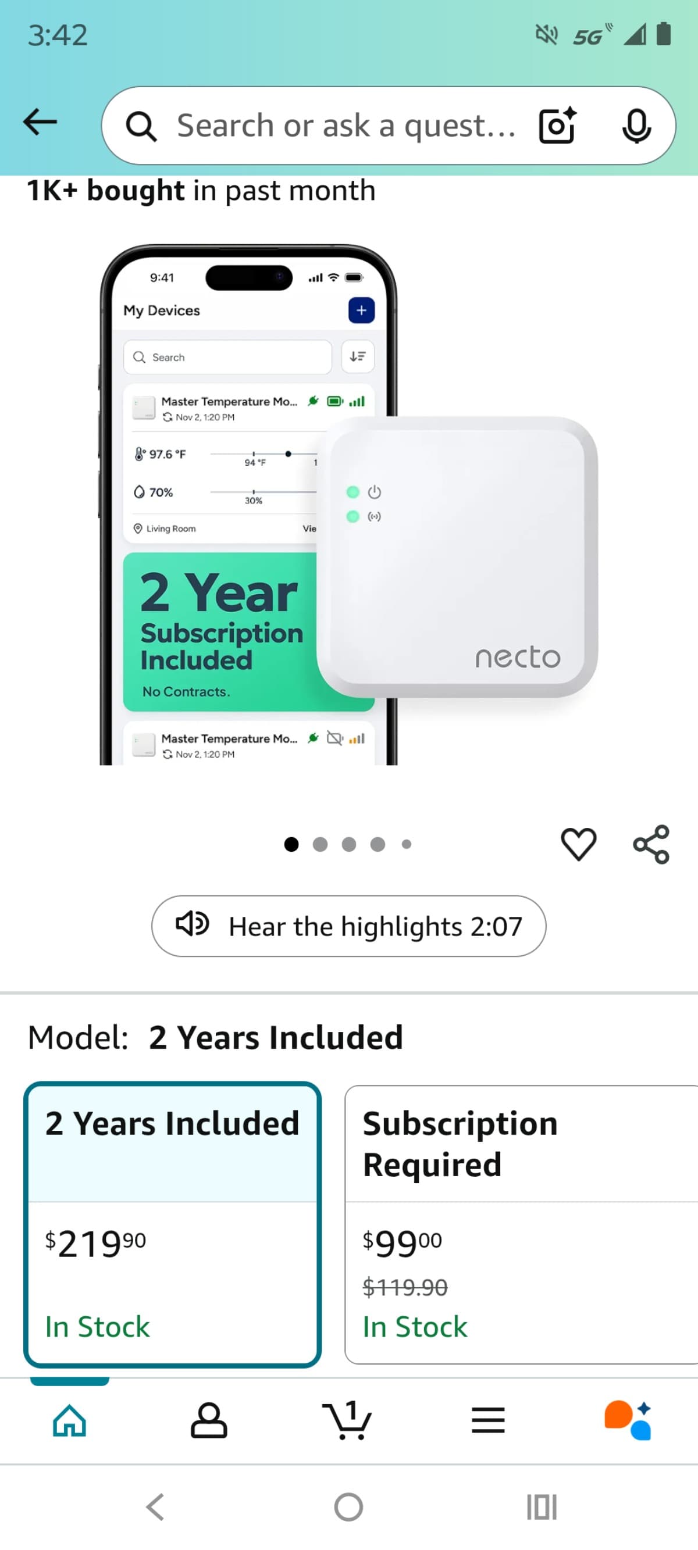This screenshot has height=1550, width=698.
Task: Select the 2 Years Included model
Action: pyautogui.click(x=172, y=1224)
